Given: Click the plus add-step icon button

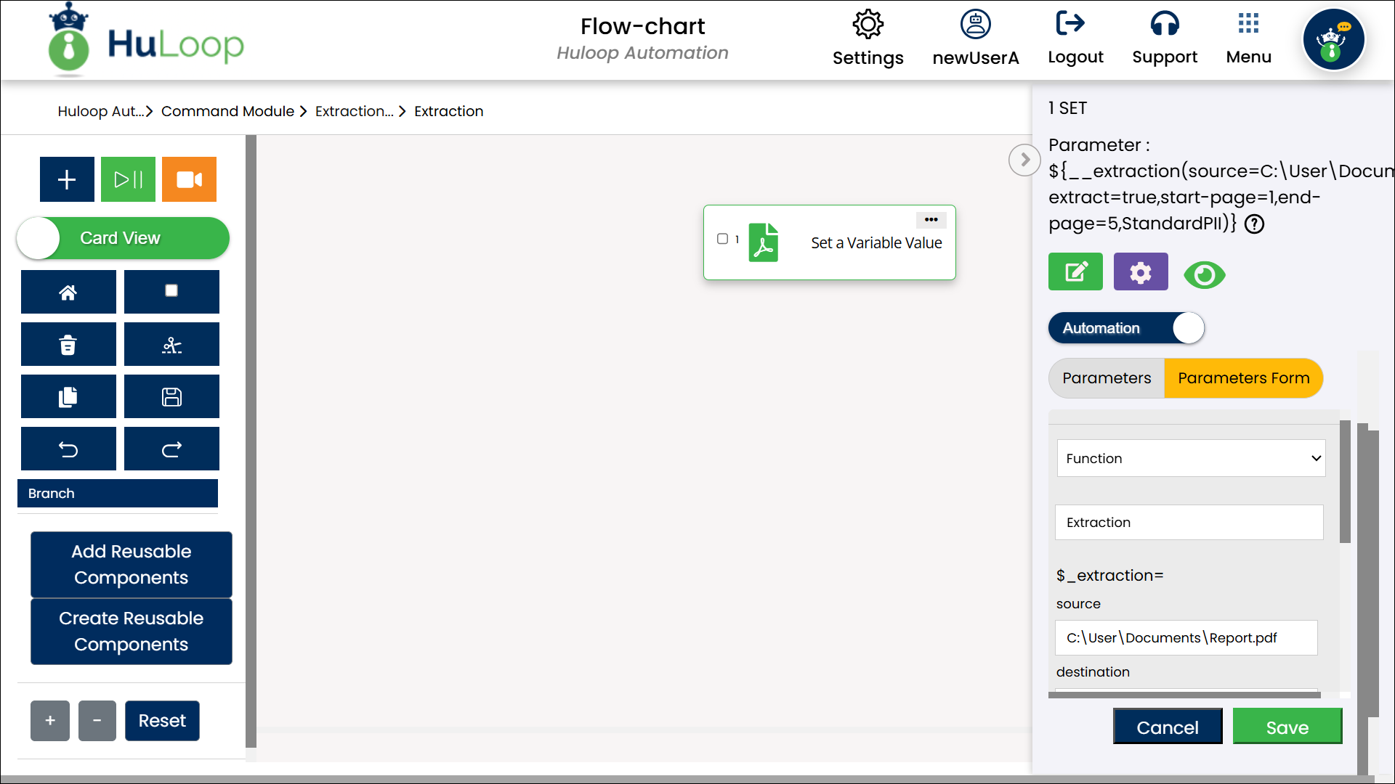Looking at the screenshot, I should click(67, 179).
